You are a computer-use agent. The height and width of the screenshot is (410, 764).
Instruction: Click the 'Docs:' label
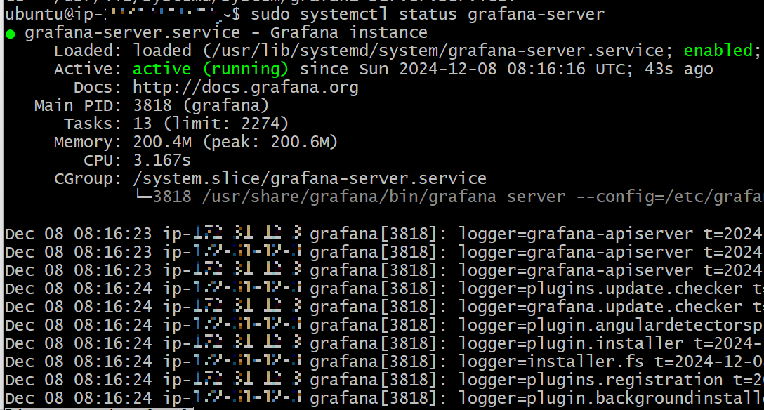click(x=98, y=87)
